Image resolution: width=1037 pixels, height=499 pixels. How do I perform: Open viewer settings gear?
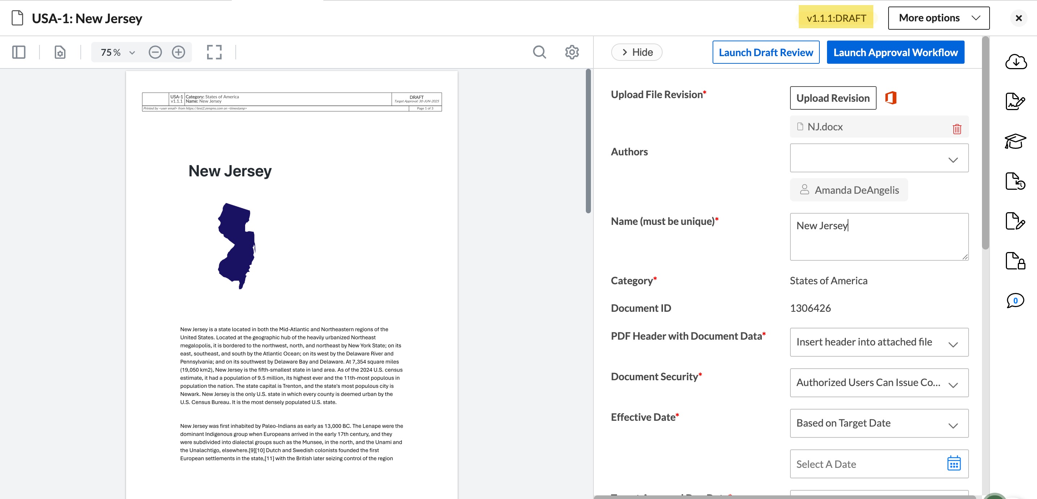(572, 53)
